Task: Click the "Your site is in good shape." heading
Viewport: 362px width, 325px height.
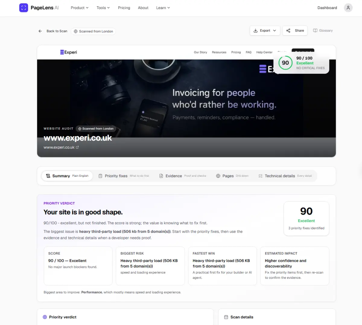Action: pos(83,212)
